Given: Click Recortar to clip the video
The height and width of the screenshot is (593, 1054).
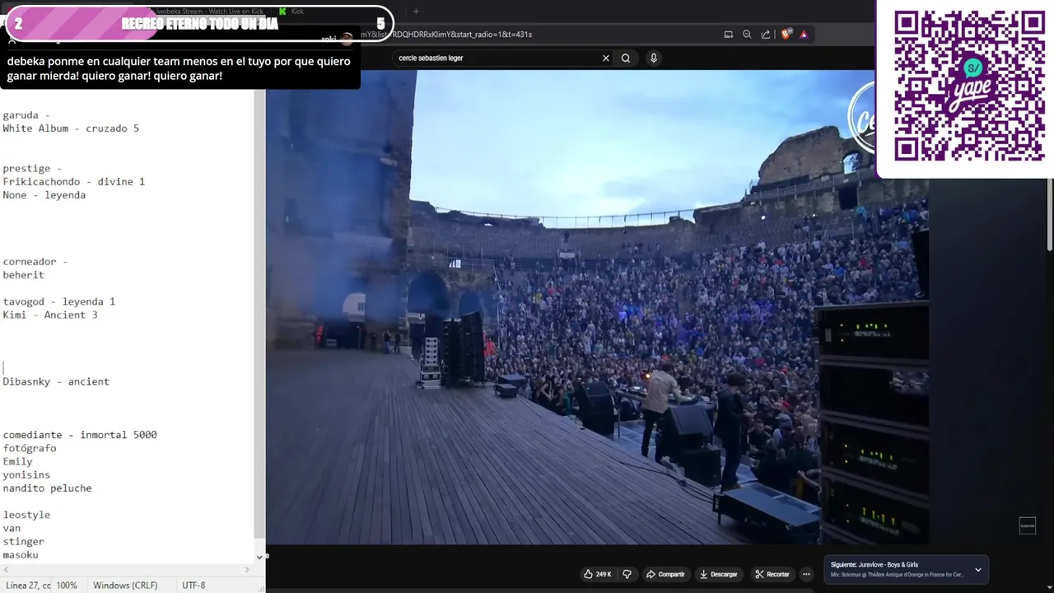Looking at the screenshot, I should pyautogui.click(x=772, y=574).
